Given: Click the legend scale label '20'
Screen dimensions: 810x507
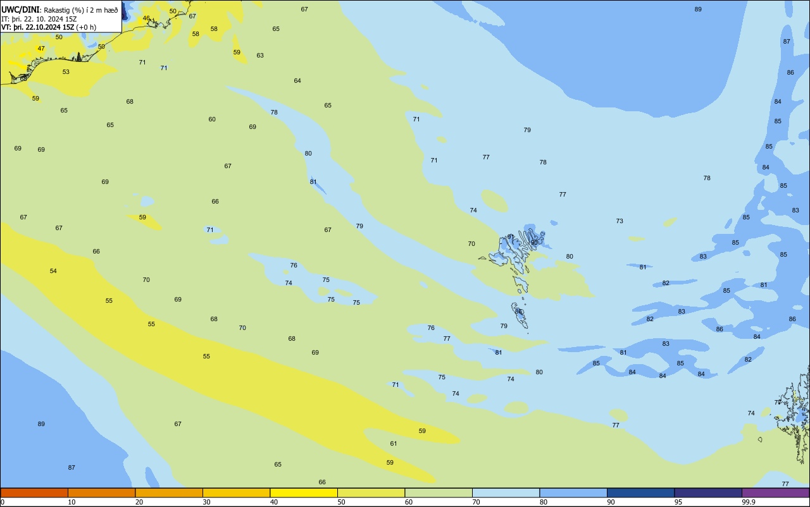Looking at the screenshot, I should (x=139, y=502).
